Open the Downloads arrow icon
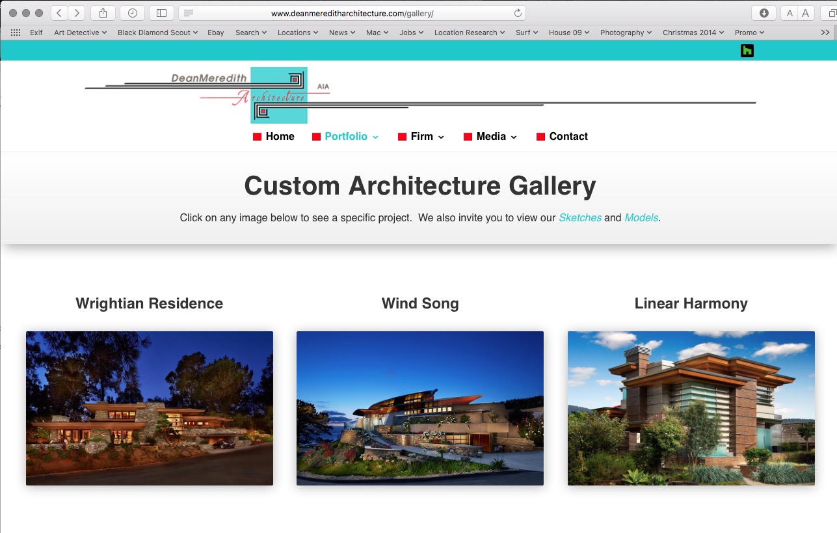Screen dimensions: 837x533 [764, 13]
